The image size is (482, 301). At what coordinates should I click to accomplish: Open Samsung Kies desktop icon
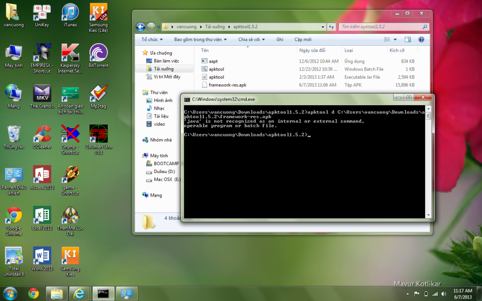(70, 261)
